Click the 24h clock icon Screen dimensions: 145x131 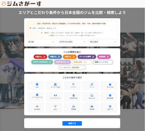click(x=37, y=84)
